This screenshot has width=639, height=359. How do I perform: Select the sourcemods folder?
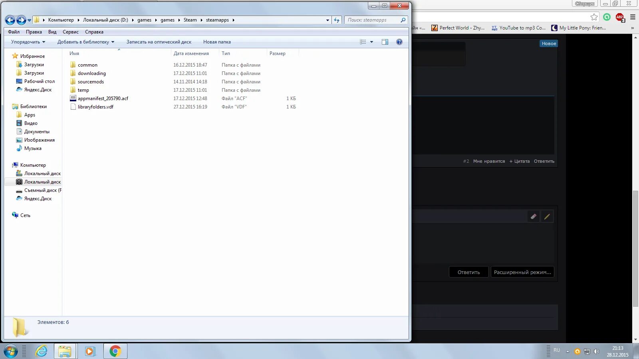(91, 82)
